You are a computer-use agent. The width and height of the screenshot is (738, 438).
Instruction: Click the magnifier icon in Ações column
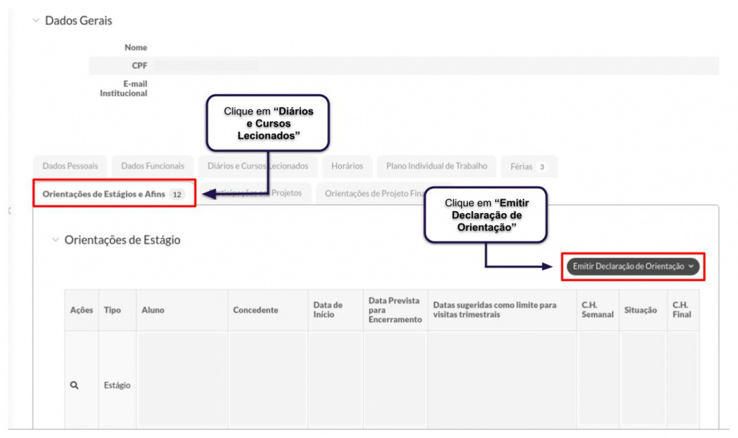[x=75, y=385]
